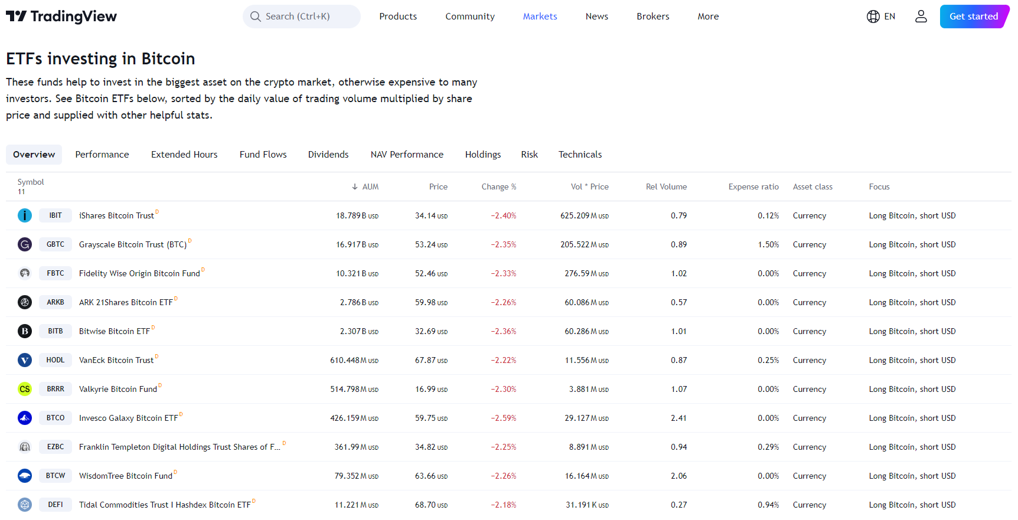Open Fidelity Wise Origin Bitcoin Fund link
This screenshot has width=1018, height=520.
pyautogui.click(x=139, y=274)
